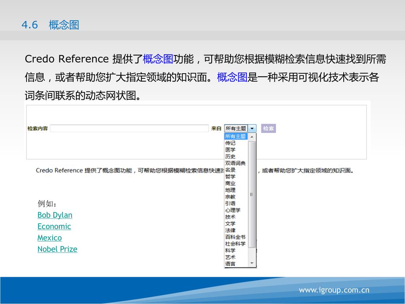Choose 双语词典 in the subject dropdown
The image size is (405, 304).
236,163
